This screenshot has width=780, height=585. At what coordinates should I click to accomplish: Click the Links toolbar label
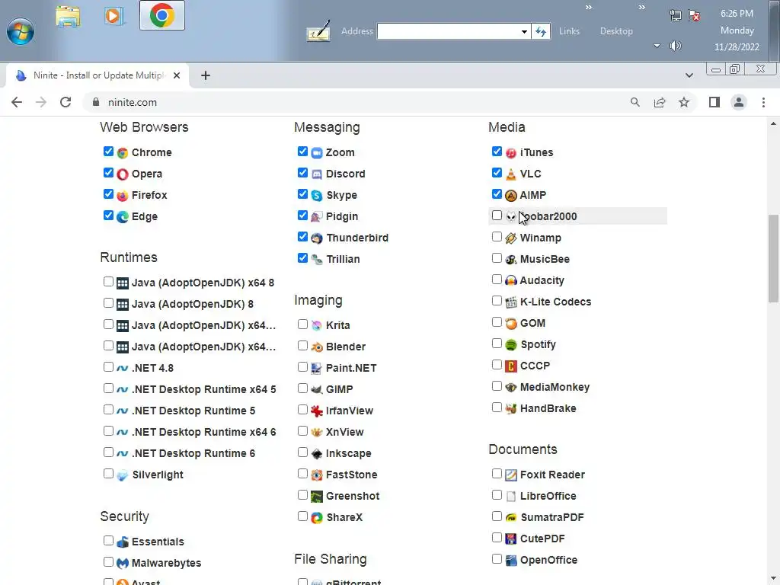click(569, 30)
